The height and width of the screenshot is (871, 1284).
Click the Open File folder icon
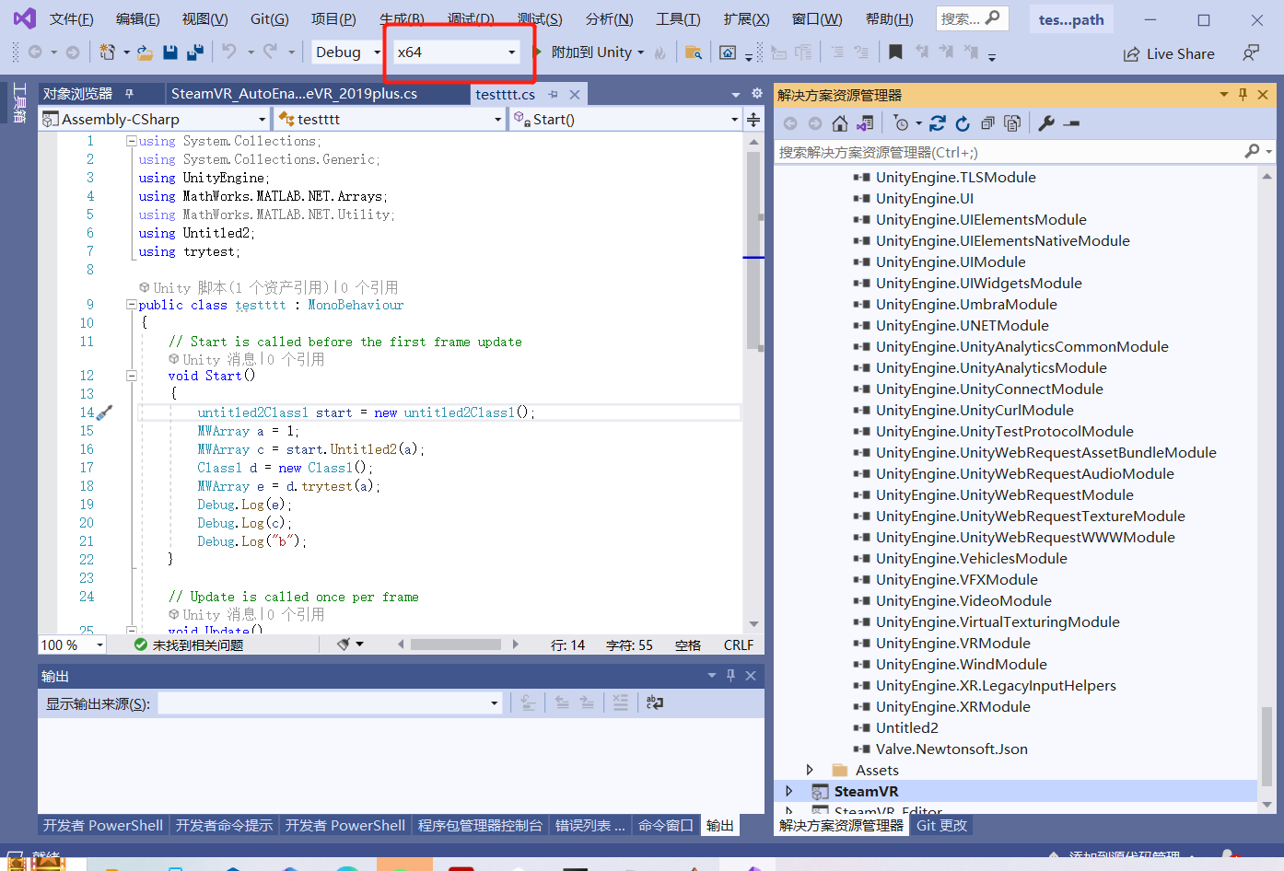pos(145,52)
